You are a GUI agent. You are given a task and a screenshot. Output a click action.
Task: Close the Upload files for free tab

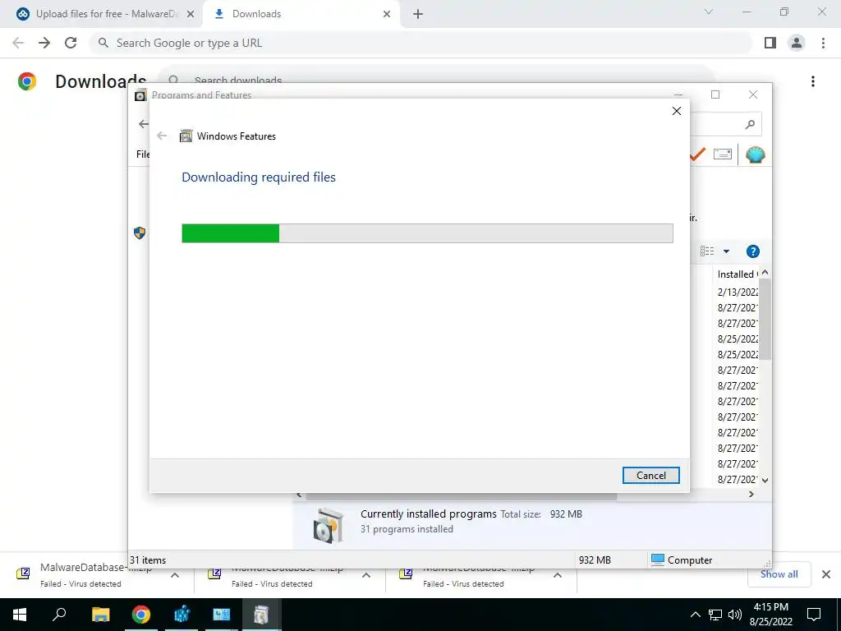coord(190,14)
